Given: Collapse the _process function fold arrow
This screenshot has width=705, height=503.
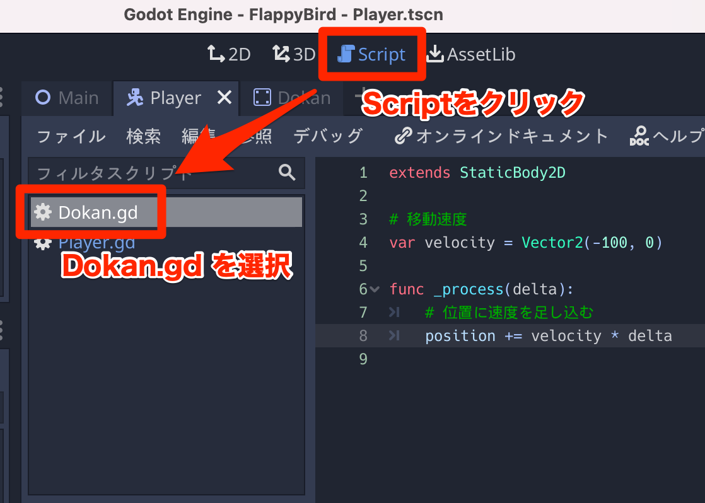Looking at the screenshot, I should (x=374, y=289).
